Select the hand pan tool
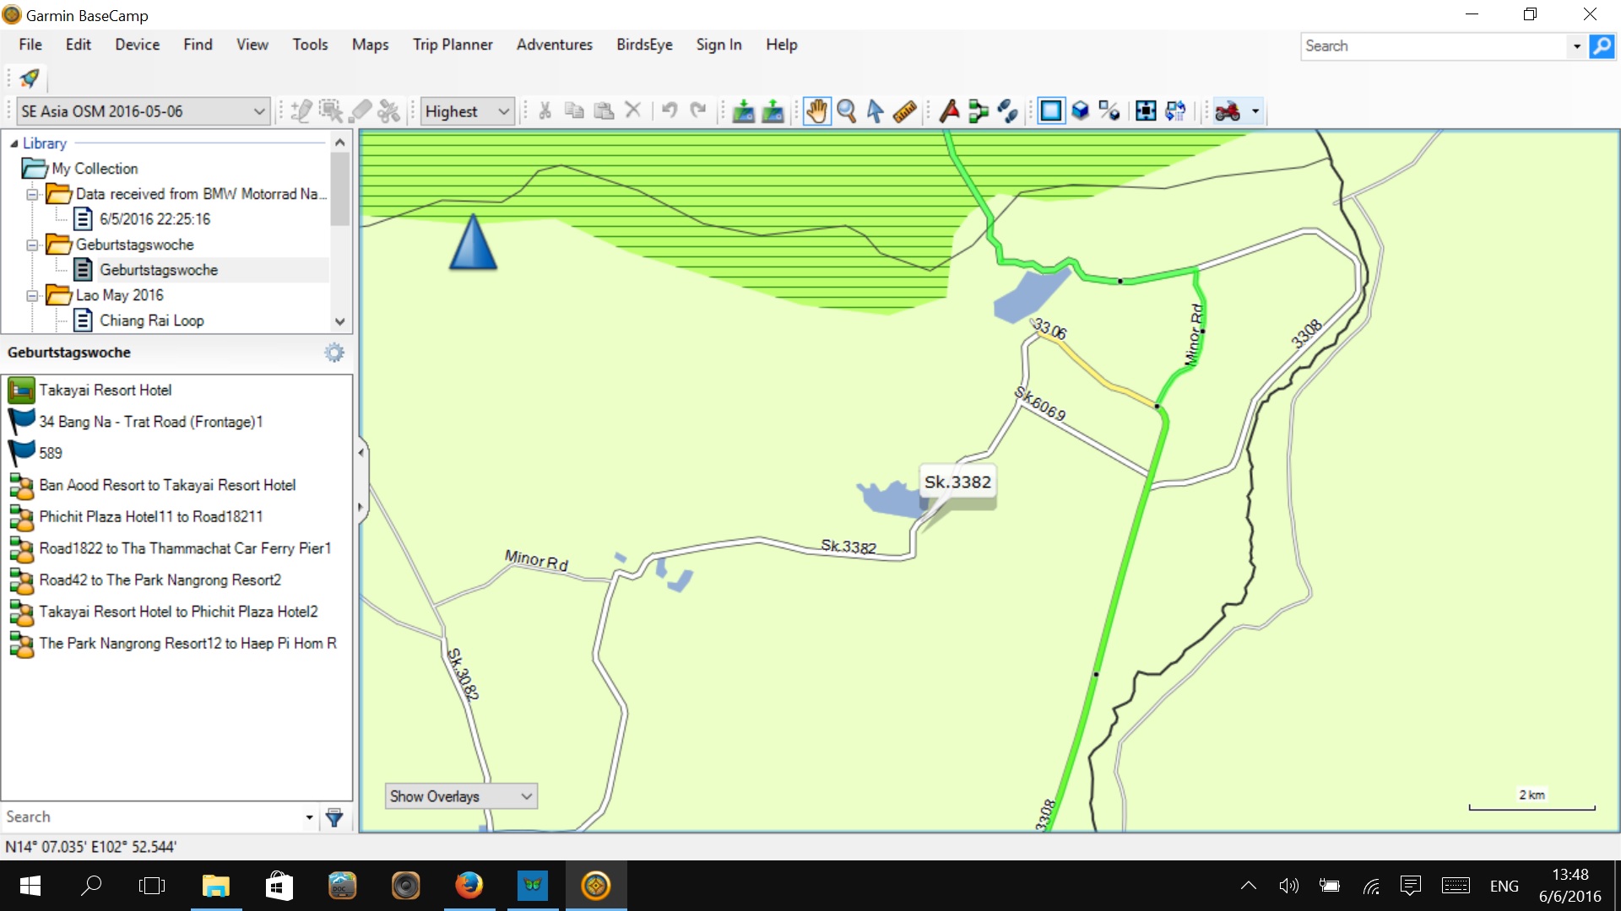The image size is (1621, 911). tap(816, 111)
